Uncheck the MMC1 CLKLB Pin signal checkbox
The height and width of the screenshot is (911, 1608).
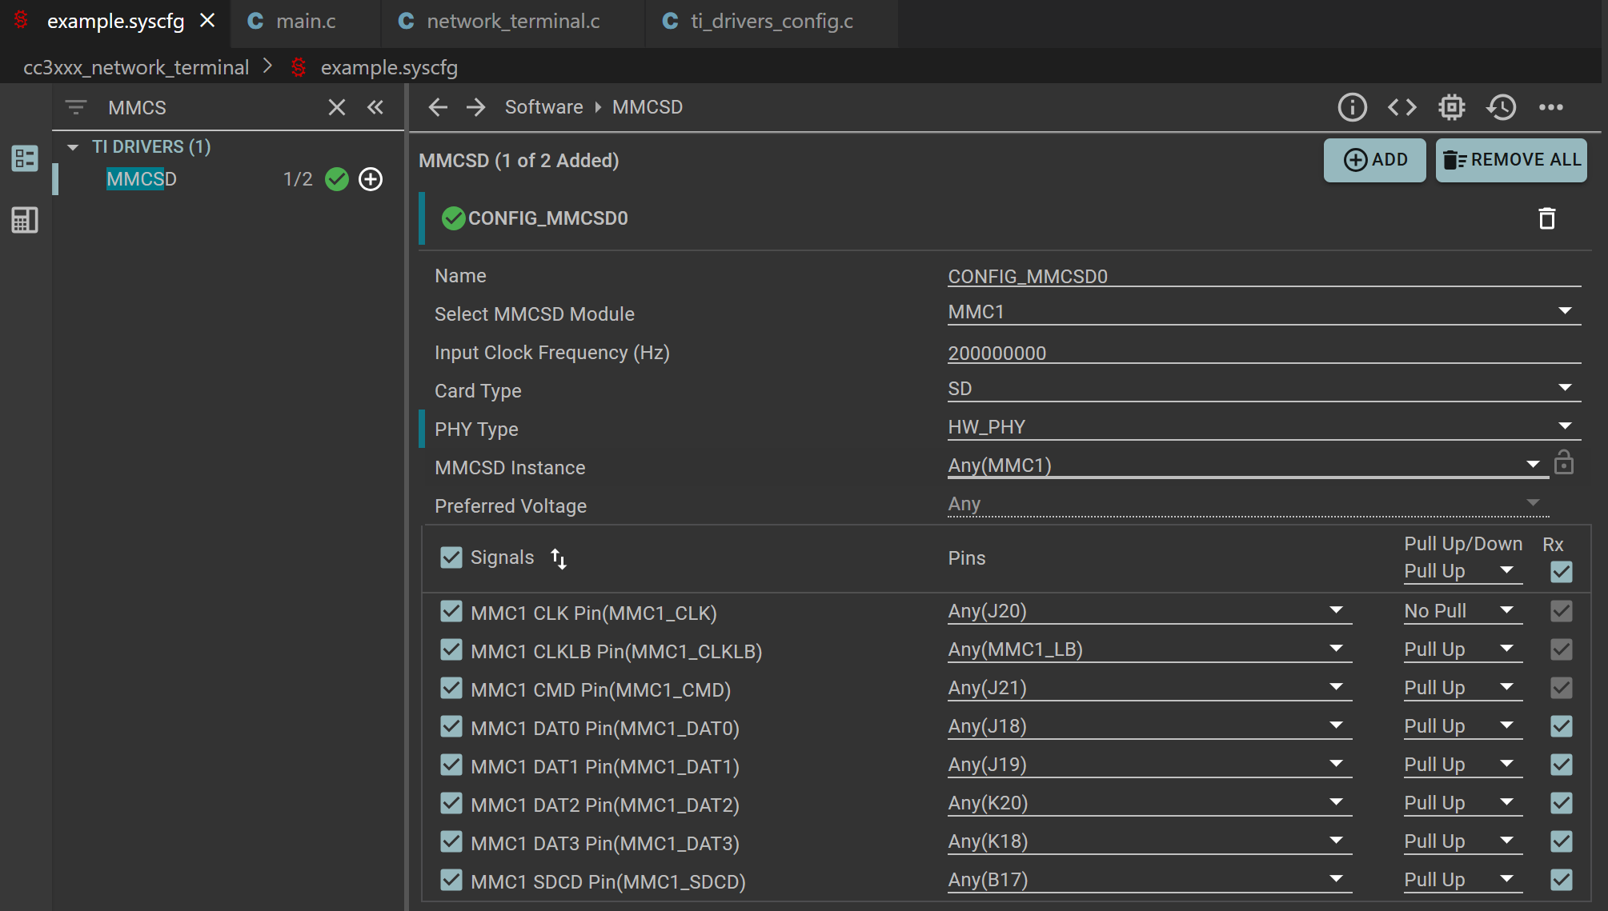[451, 650]
